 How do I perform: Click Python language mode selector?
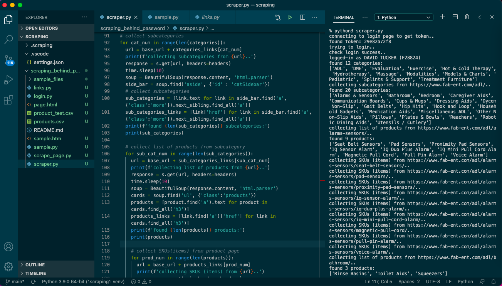coord(465,282)
